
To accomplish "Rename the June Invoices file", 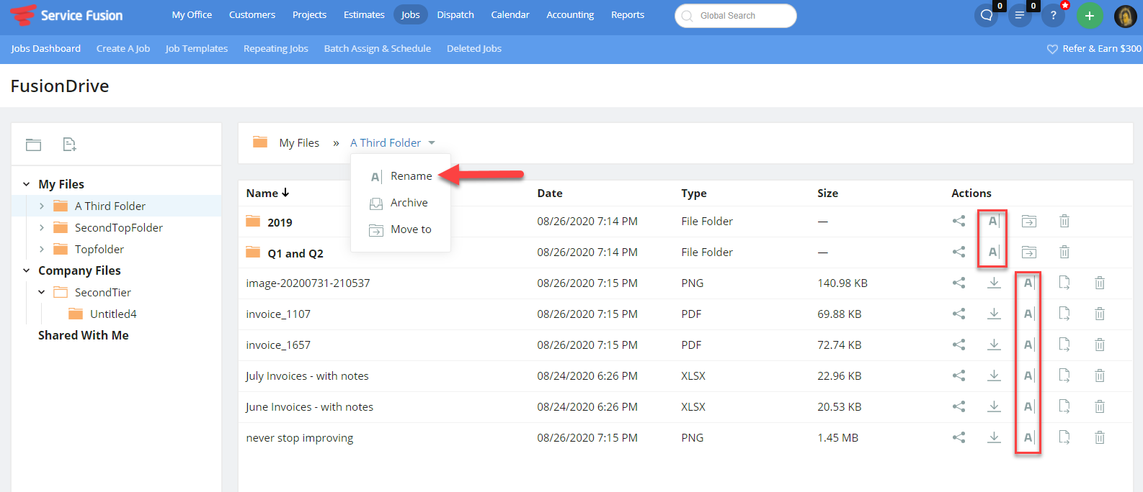I will [x=1028, y=406].
